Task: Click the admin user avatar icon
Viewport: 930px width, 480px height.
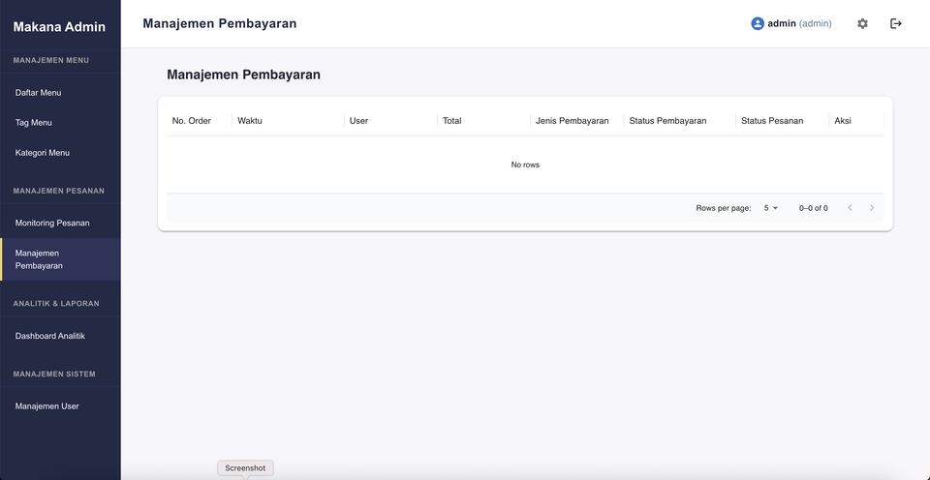Action: (758, 23)
